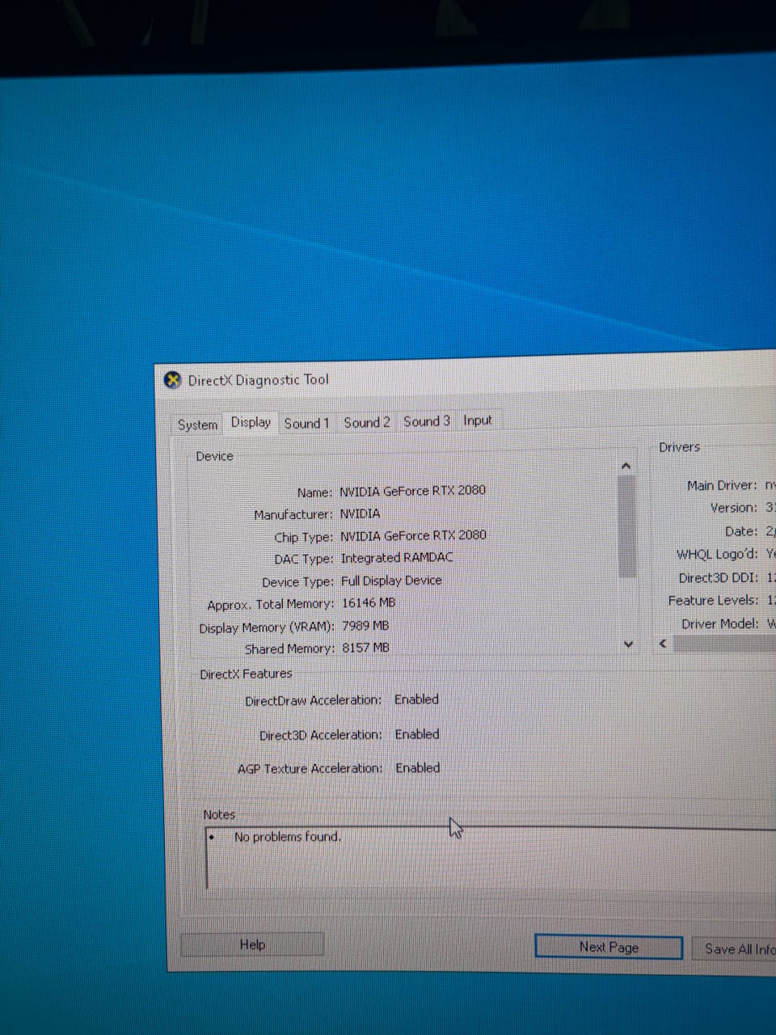This screenshot has height=1035, width=776.
Task: Click the Drivers Date label
Action: [x=741, y=531]
